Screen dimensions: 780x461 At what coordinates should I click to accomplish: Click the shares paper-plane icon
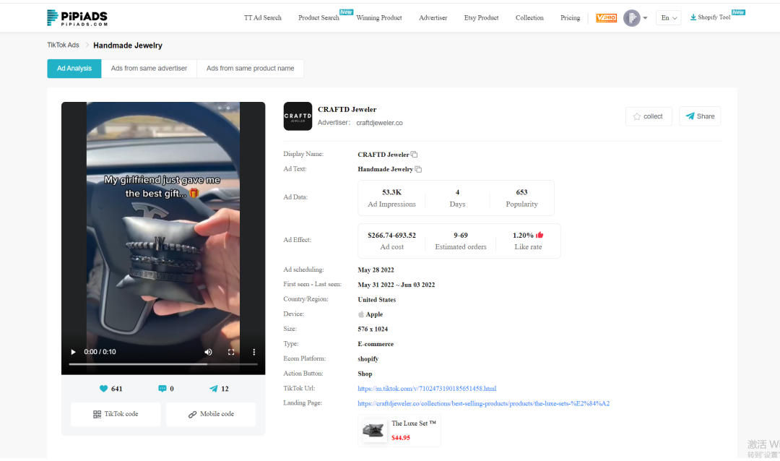pyautogui.click(x=213, y=389)
